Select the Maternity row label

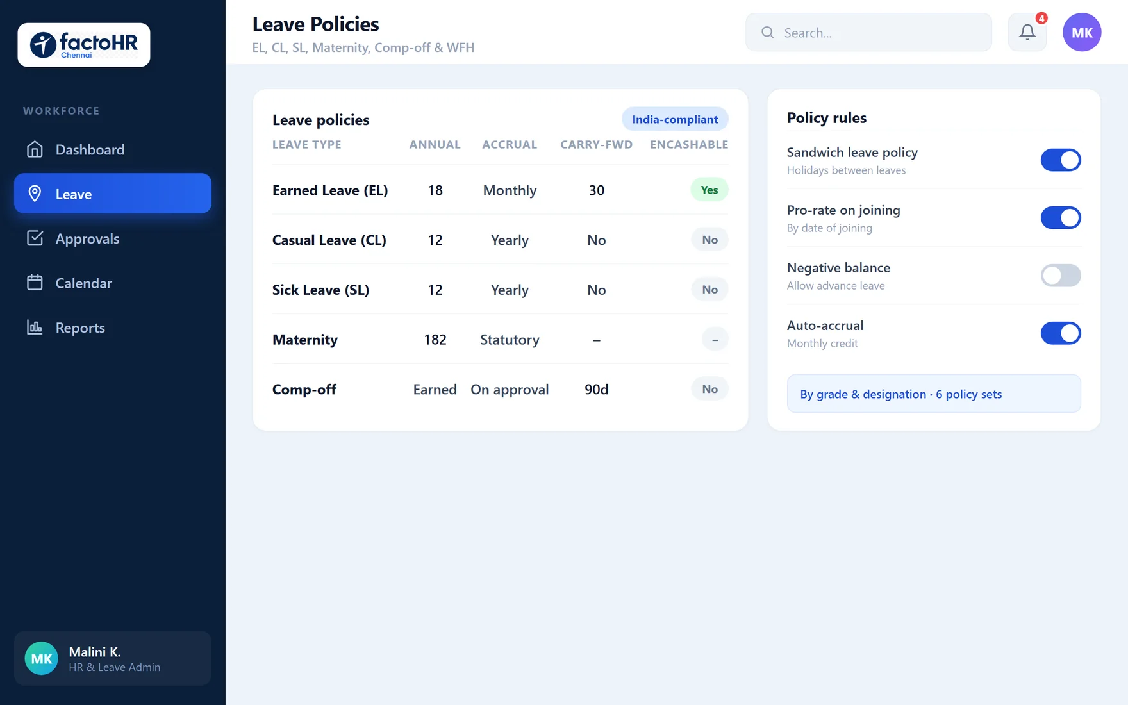[x=305, y=340]
